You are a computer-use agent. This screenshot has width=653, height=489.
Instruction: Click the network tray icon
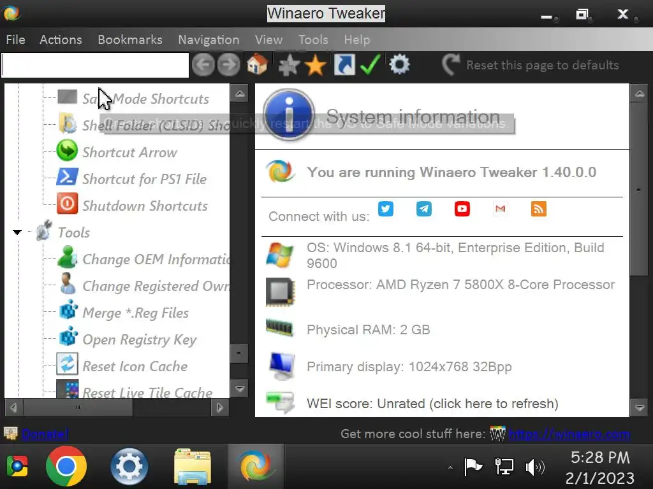coord(504,467)
